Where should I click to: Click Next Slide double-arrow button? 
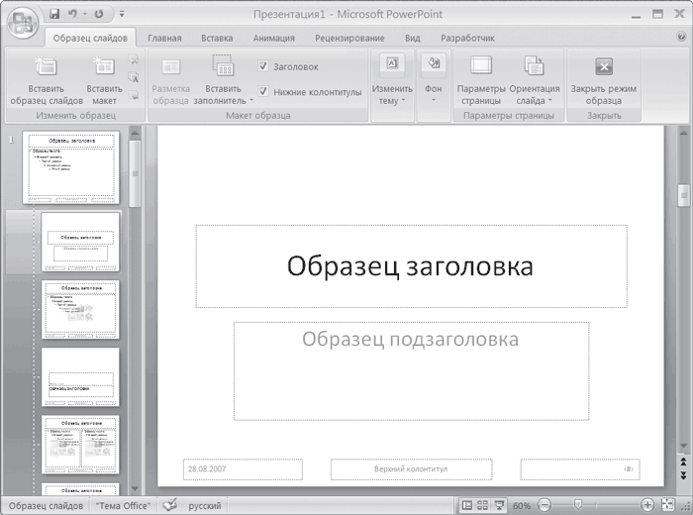tap(683, 475)
